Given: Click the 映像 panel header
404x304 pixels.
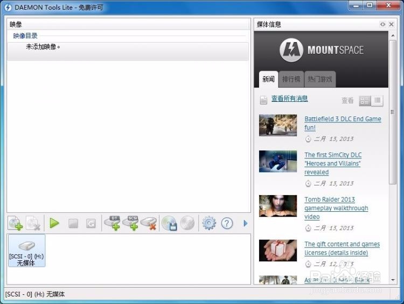Looking at the screenshot, I should [x=129, y=24].
